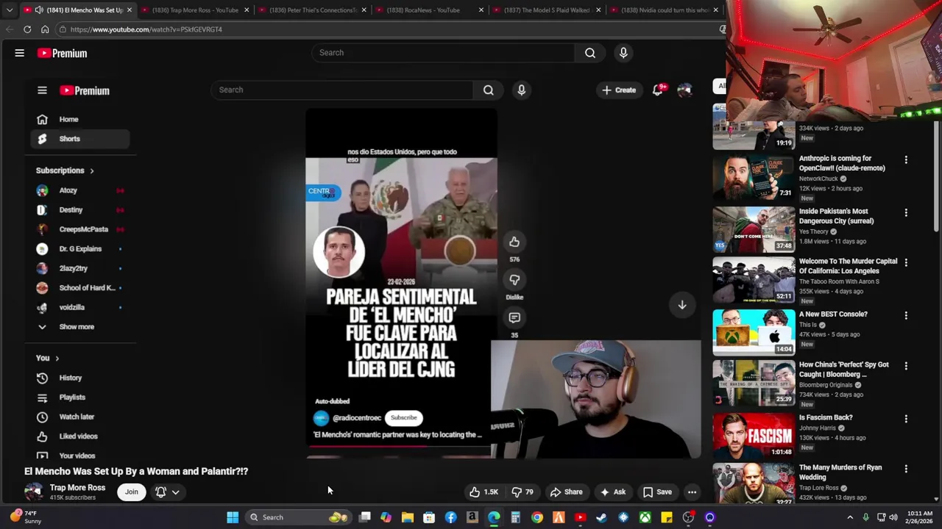Click the outer search magnifier button
Image resolution: width=942 pixels, height=529 pixels.
590,53
